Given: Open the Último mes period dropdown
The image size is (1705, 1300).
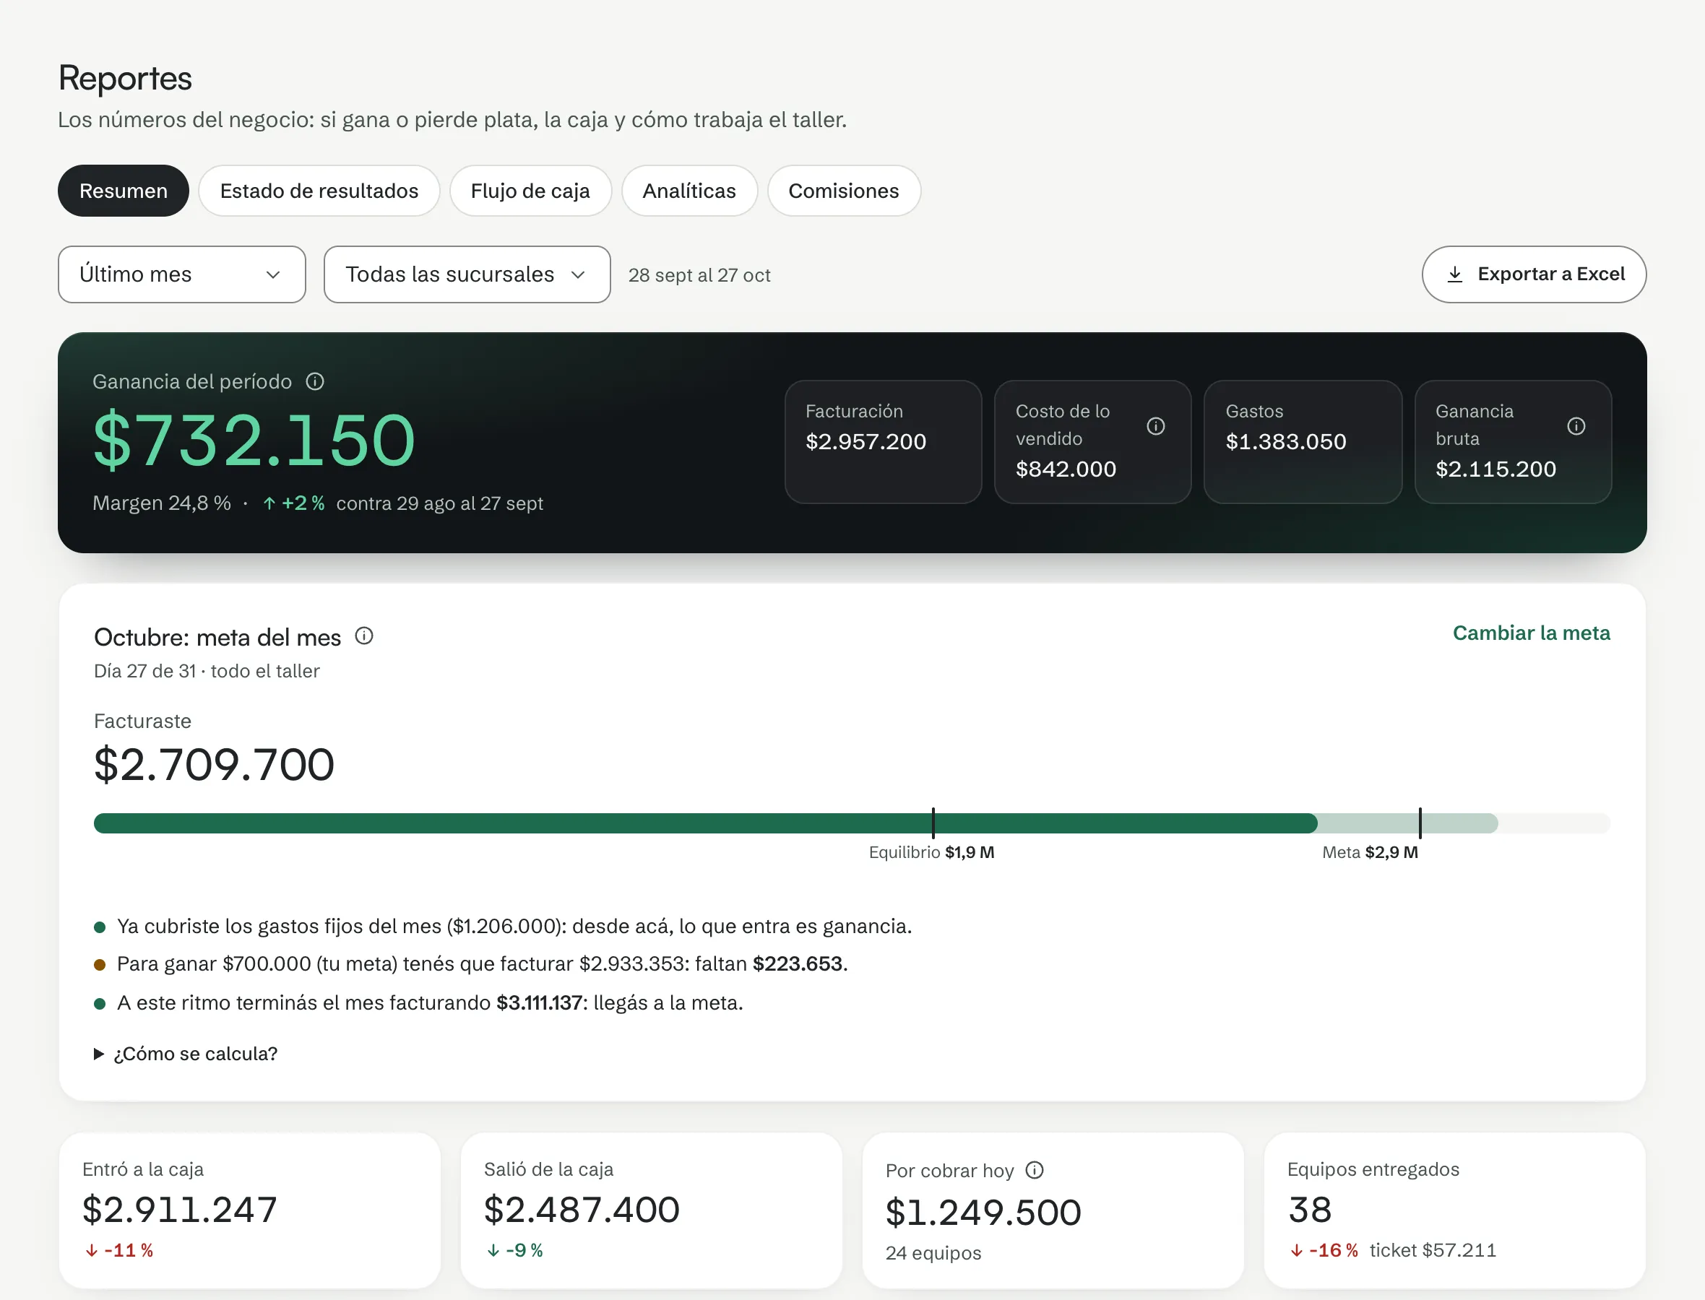Looking at the screenshot, I should click(182, 274).
